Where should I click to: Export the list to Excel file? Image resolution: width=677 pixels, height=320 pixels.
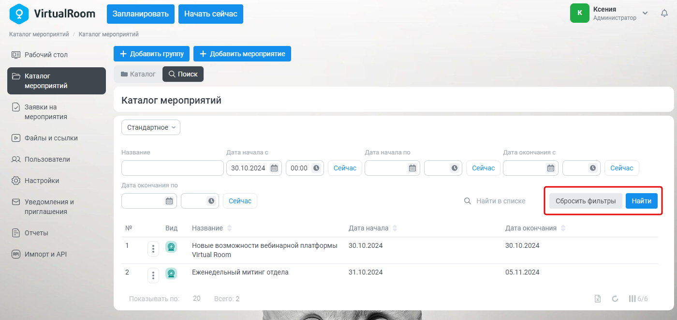pos(598,299)
